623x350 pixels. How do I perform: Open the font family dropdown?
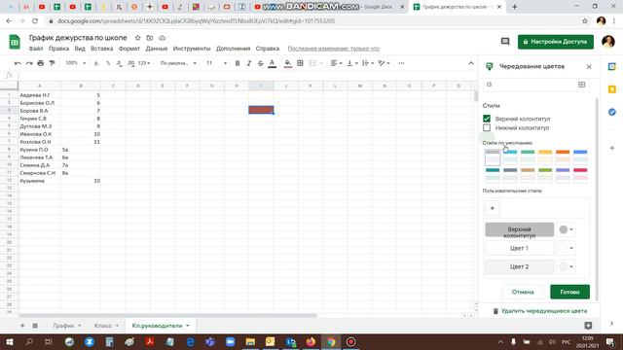click(x=178, y=63)
